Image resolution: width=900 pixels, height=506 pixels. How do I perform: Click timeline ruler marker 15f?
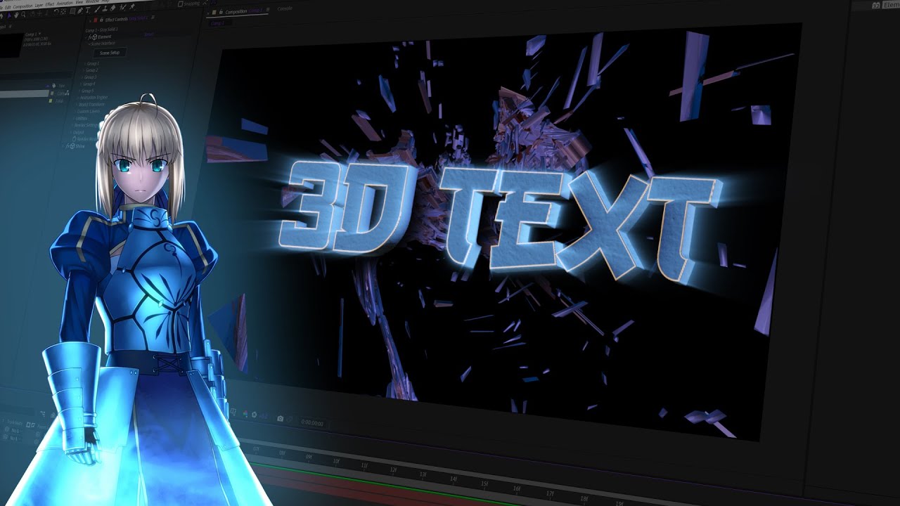pos(484,484)
